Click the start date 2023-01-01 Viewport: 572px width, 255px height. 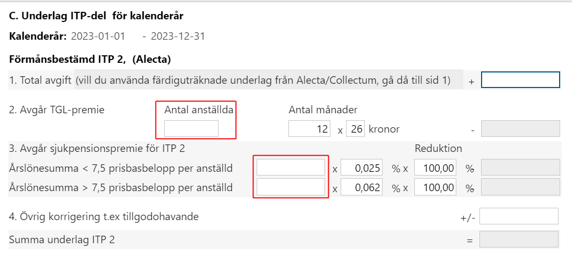(98, 37)
